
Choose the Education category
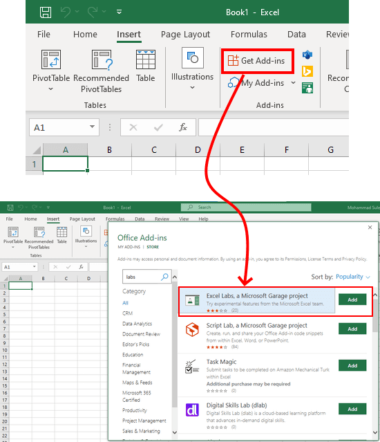(133, 355)
